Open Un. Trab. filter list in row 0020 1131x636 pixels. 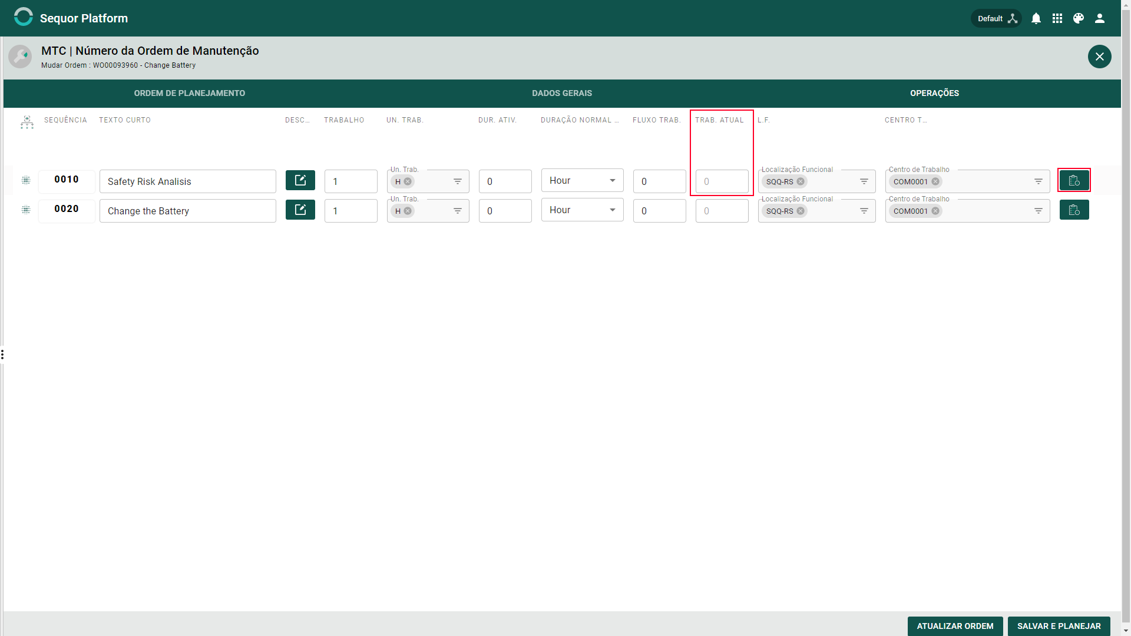[x=458, y=211]
